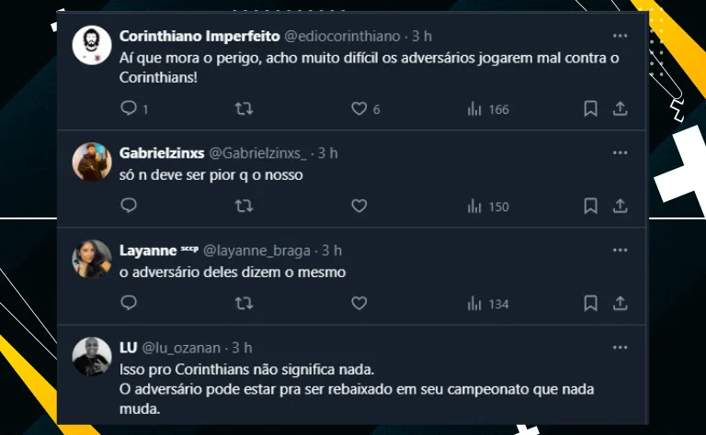
Task: Like the Gabrielzinxs tweet
Action: pyautogui.click(x=359, y=206)
